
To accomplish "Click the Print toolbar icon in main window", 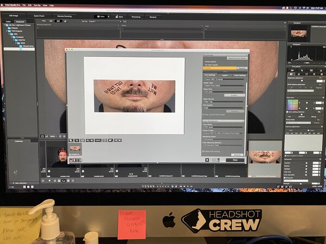I will point(101,17).
